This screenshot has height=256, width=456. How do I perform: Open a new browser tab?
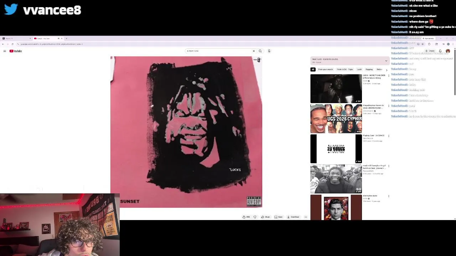click(x=66, y=38)
